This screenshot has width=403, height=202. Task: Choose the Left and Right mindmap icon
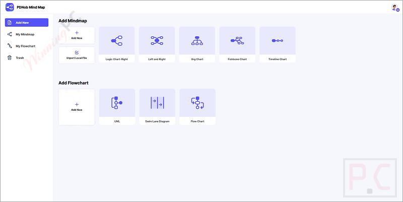[x=157, y=41]
